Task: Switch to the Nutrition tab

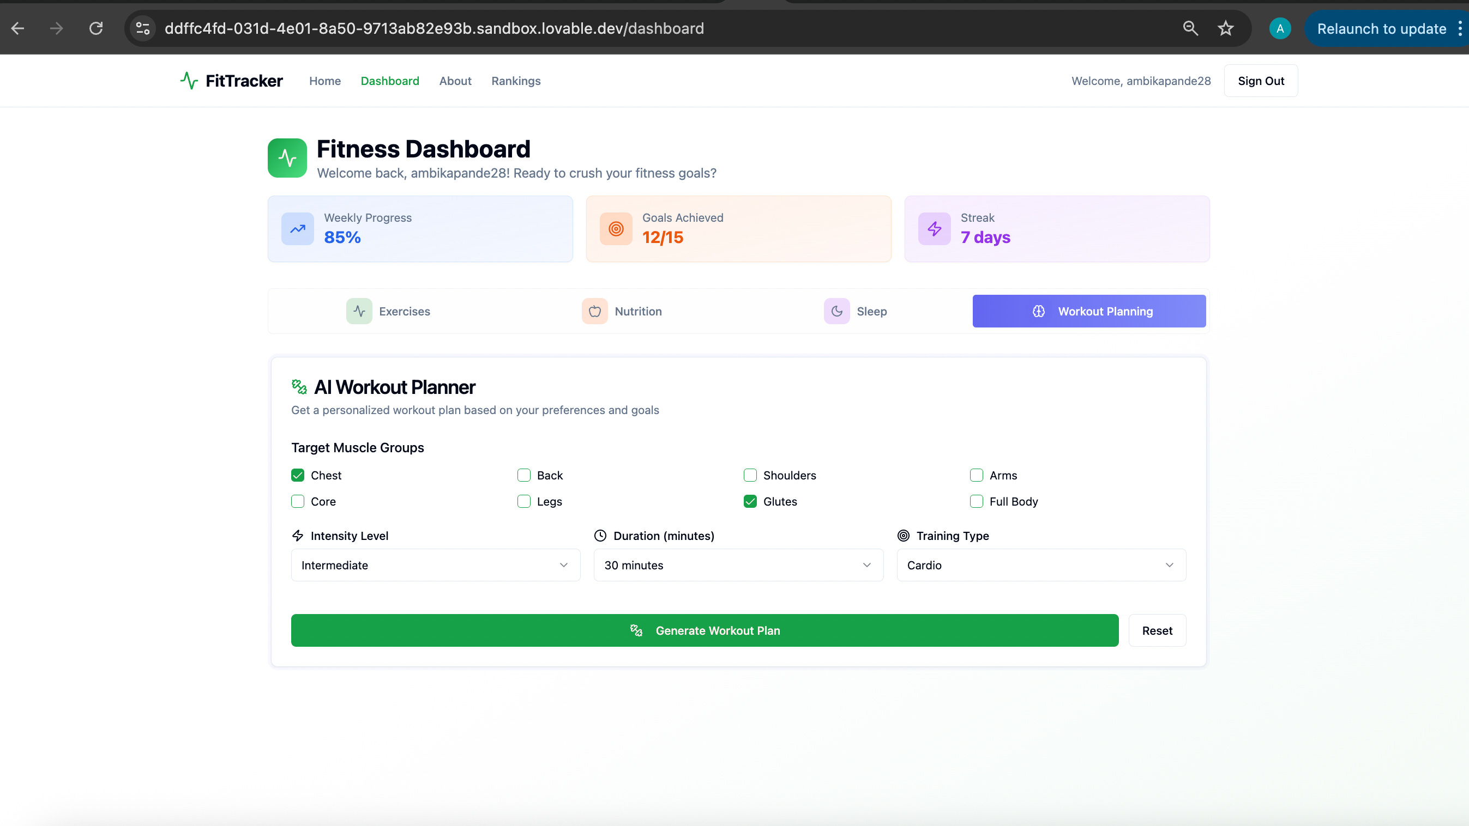Action: pos(622,311)
